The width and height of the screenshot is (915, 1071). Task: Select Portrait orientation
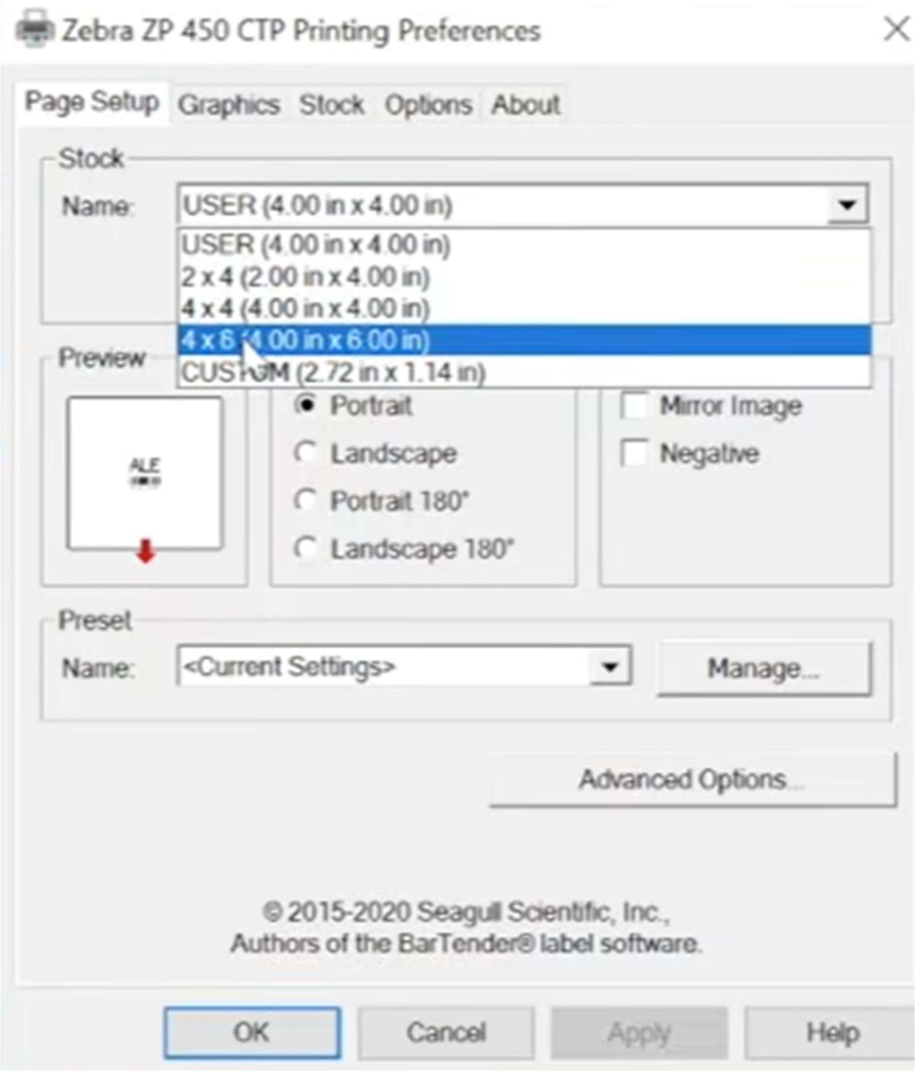point(353,405)
